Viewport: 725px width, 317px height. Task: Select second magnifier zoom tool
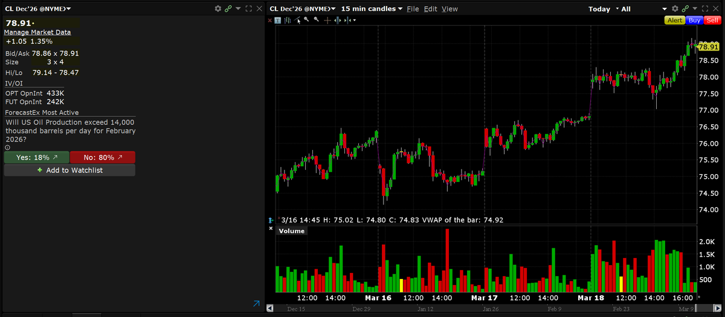point(316,19)
